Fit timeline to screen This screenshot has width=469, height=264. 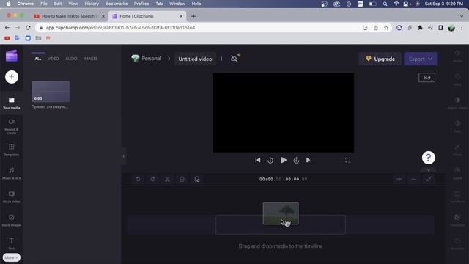click(429, 179)
